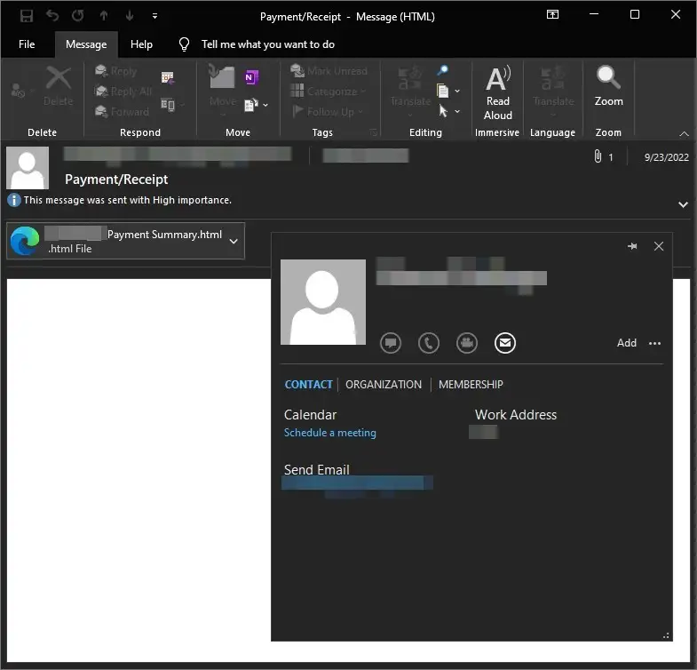Click the Save icon in quick access toolbar

click(x=27, y=15)
